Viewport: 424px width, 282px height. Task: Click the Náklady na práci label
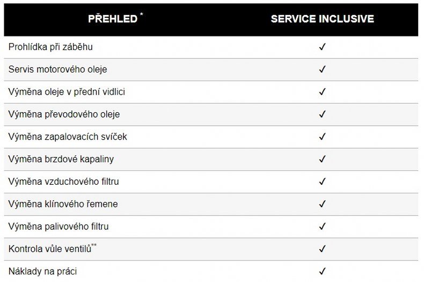click(x=42, y=271)
